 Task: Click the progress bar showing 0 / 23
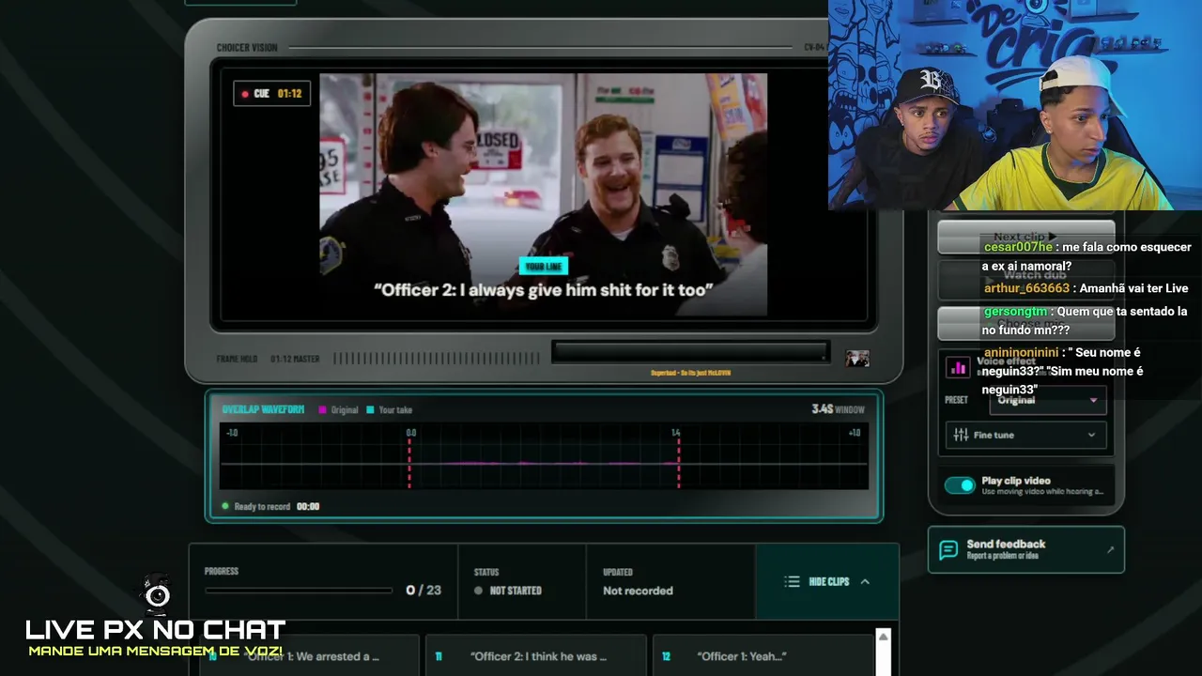(299, 591)
